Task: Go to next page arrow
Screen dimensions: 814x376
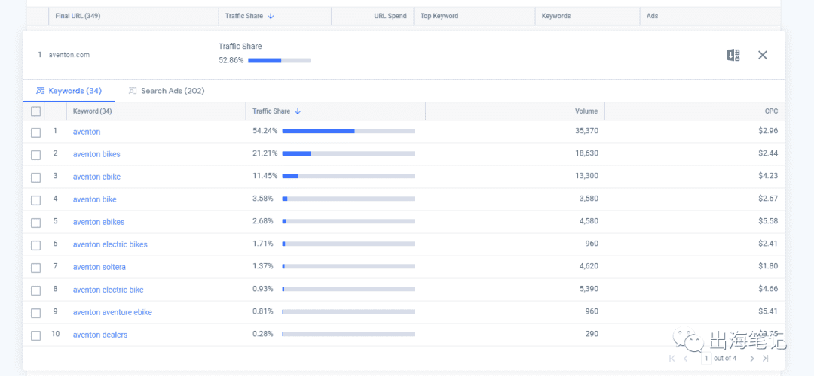Action: click(x=751, y=358)
